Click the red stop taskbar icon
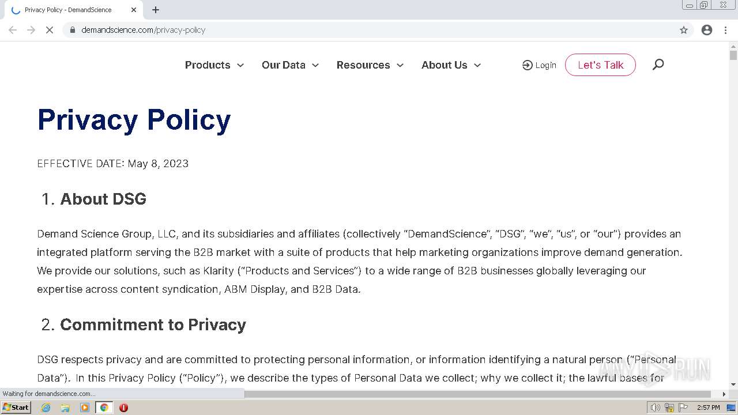738x415 pixels. pos(123,408)
